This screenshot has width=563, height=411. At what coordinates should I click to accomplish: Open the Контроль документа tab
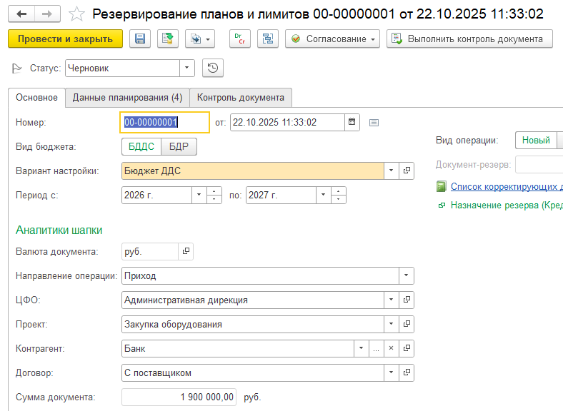pyautogui.click(x=240, y=98)
